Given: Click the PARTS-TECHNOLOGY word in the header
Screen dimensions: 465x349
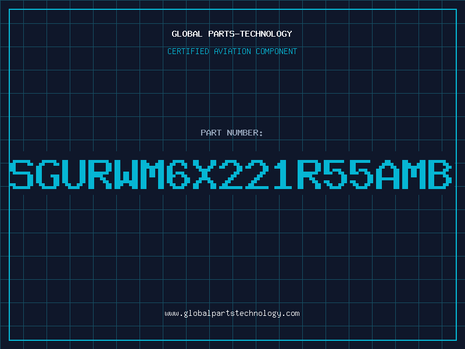Looking at the screenshot, I should click(x=251, y=34).
